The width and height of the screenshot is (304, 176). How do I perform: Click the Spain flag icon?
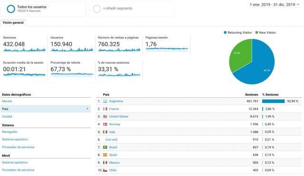point(105,155)
